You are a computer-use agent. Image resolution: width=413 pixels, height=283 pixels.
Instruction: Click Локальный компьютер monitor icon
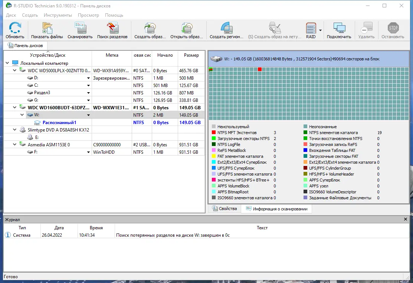pos(15,63)
